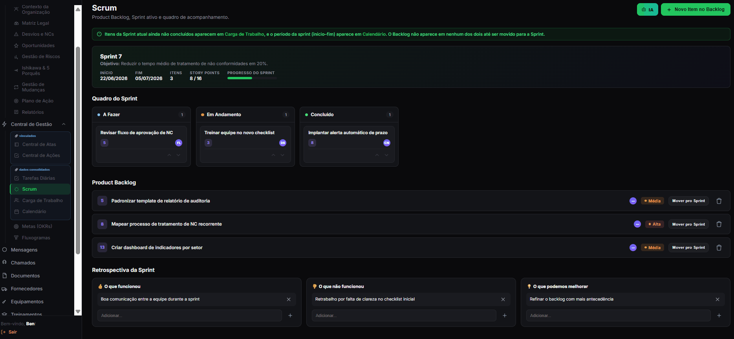
Task: Add a note under O que podemos melhorar
Action: coord(719,315)
